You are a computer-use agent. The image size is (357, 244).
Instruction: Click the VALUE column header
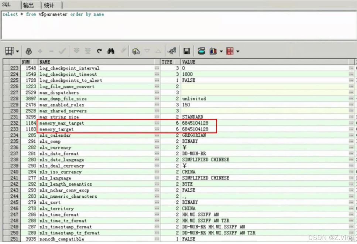(268, 62)
